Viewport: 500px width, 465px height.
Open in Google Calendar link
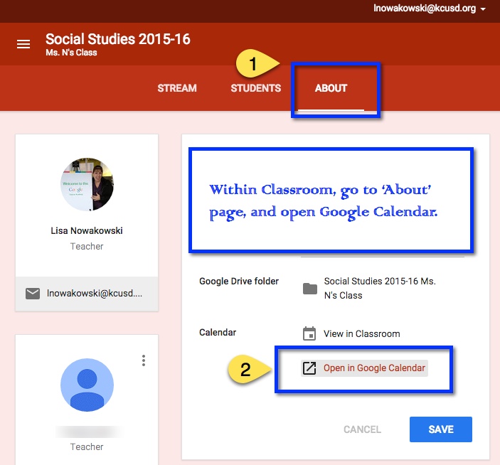pos(374,368)
